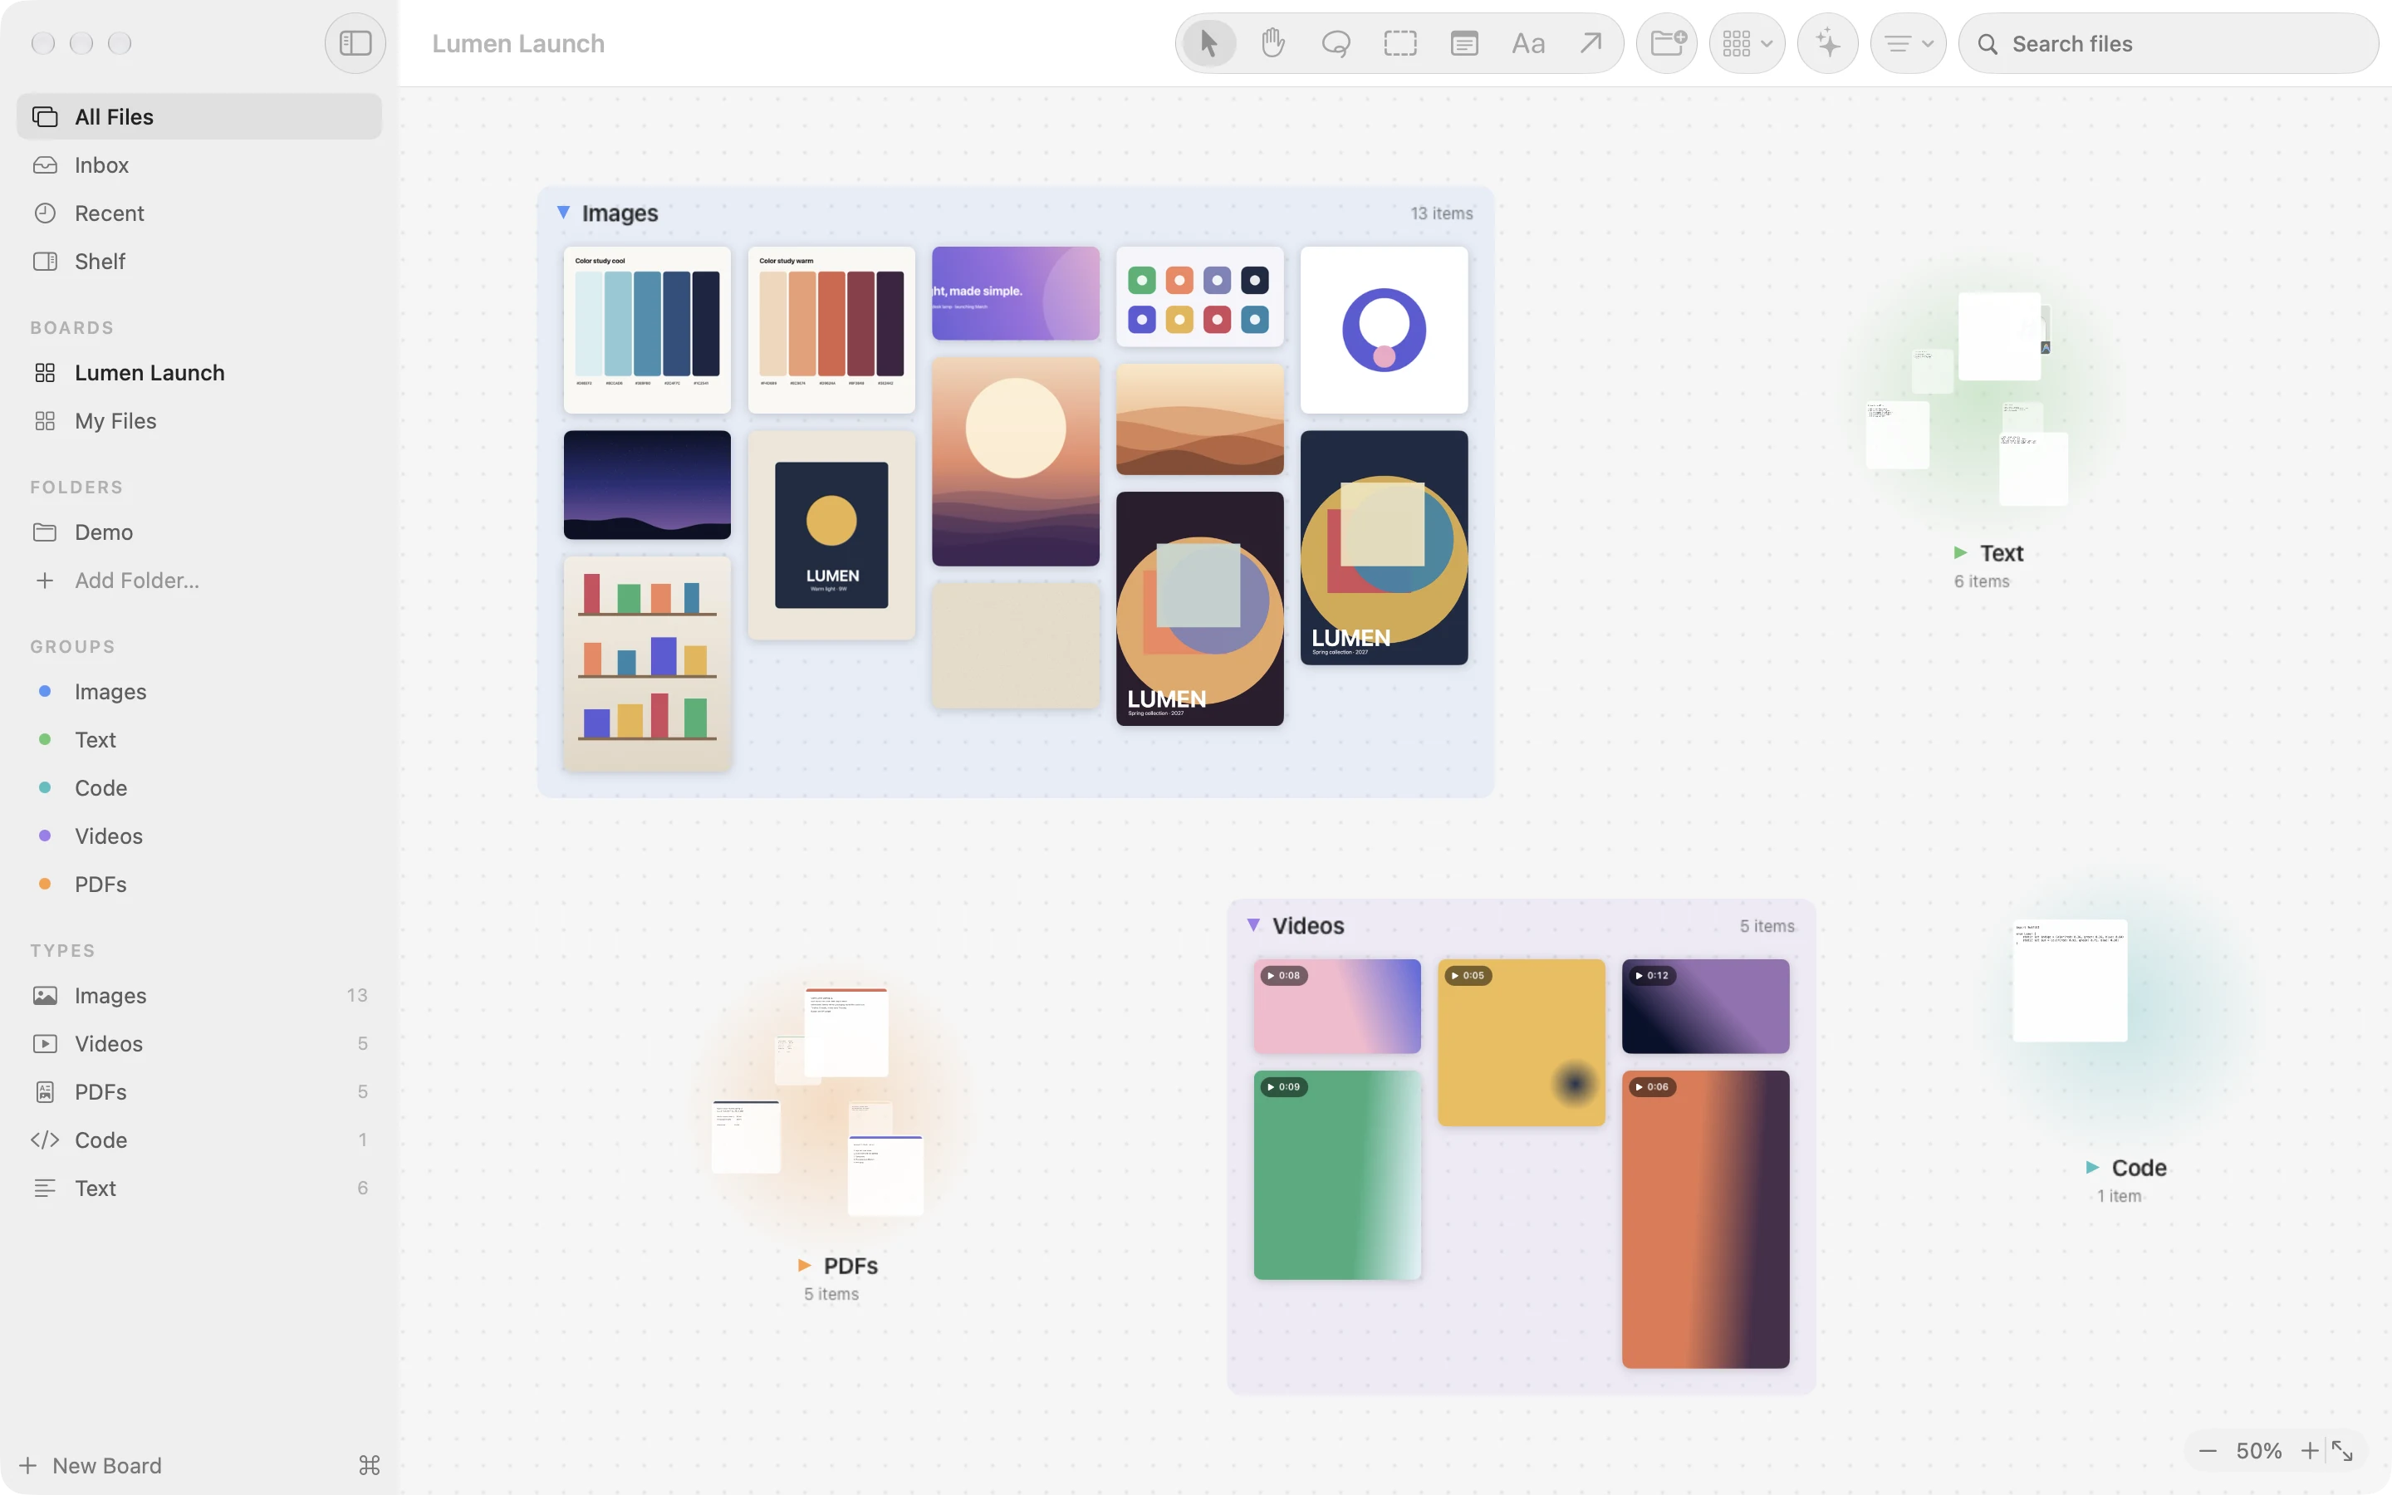Filter by Code type showing 1

(x=199, y=1140)
